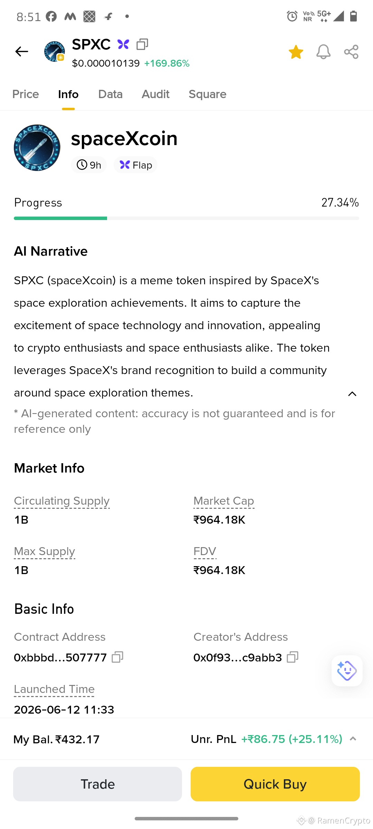Tap the large spaceXcoin logo image
Image resolution: width=373 pixels, height=829 pixels.
tap(37, 148)
